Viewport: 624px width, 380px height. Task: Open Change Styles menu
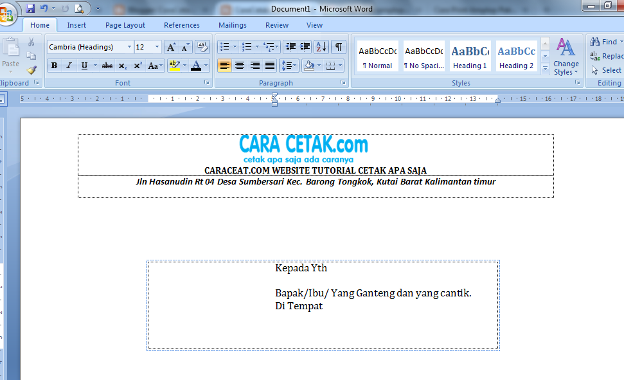(x=566, y=57)
